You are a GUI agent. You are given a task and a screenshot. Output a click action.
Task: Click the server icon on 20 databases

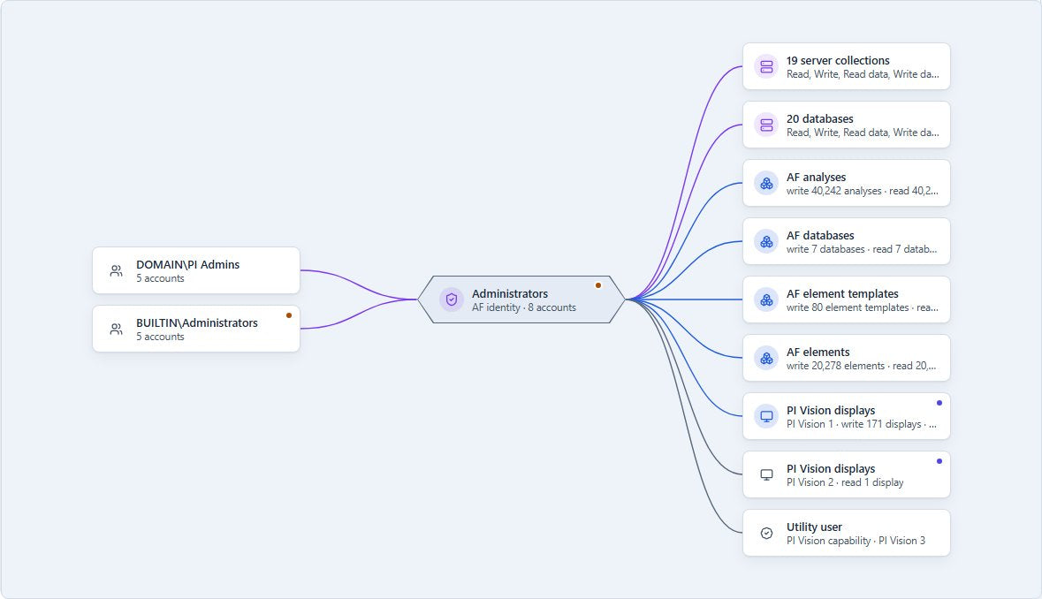coord(766,125)
